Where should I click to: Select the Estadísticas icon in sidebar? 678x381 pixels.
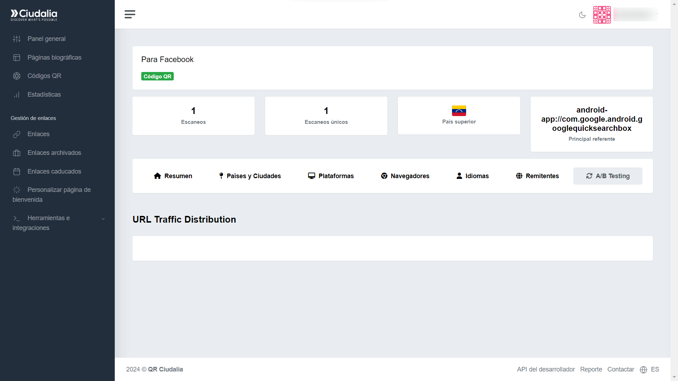[17, 95]
